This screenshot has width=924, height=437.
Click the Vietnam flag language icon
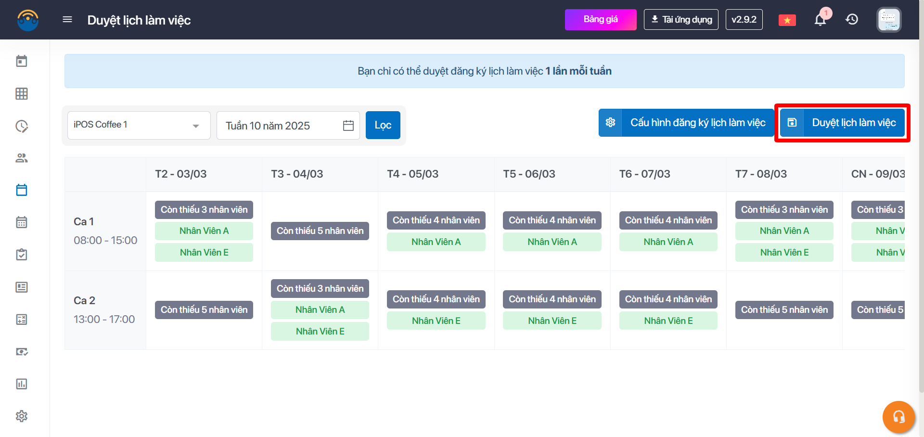[x=787, y=20]
